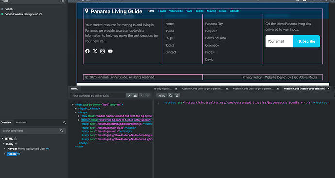Click the Apply button in the code editor
This screenshot has height=178, width=335.
pyautogui.click(x=162, y=96)
